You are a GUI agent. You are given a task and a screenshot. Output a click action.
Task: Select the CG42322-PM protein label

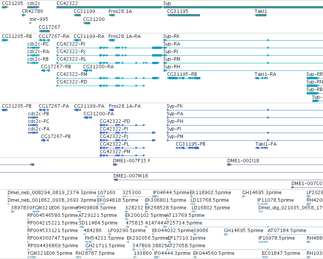tap(115, 152)
